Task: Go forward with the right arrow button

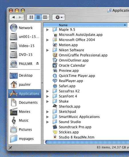Action: pyautogui.click(x=20, y=17)
